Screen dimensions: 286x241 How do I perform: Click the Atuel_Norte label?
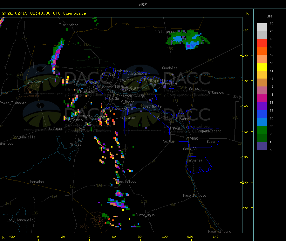coord(151,106)
